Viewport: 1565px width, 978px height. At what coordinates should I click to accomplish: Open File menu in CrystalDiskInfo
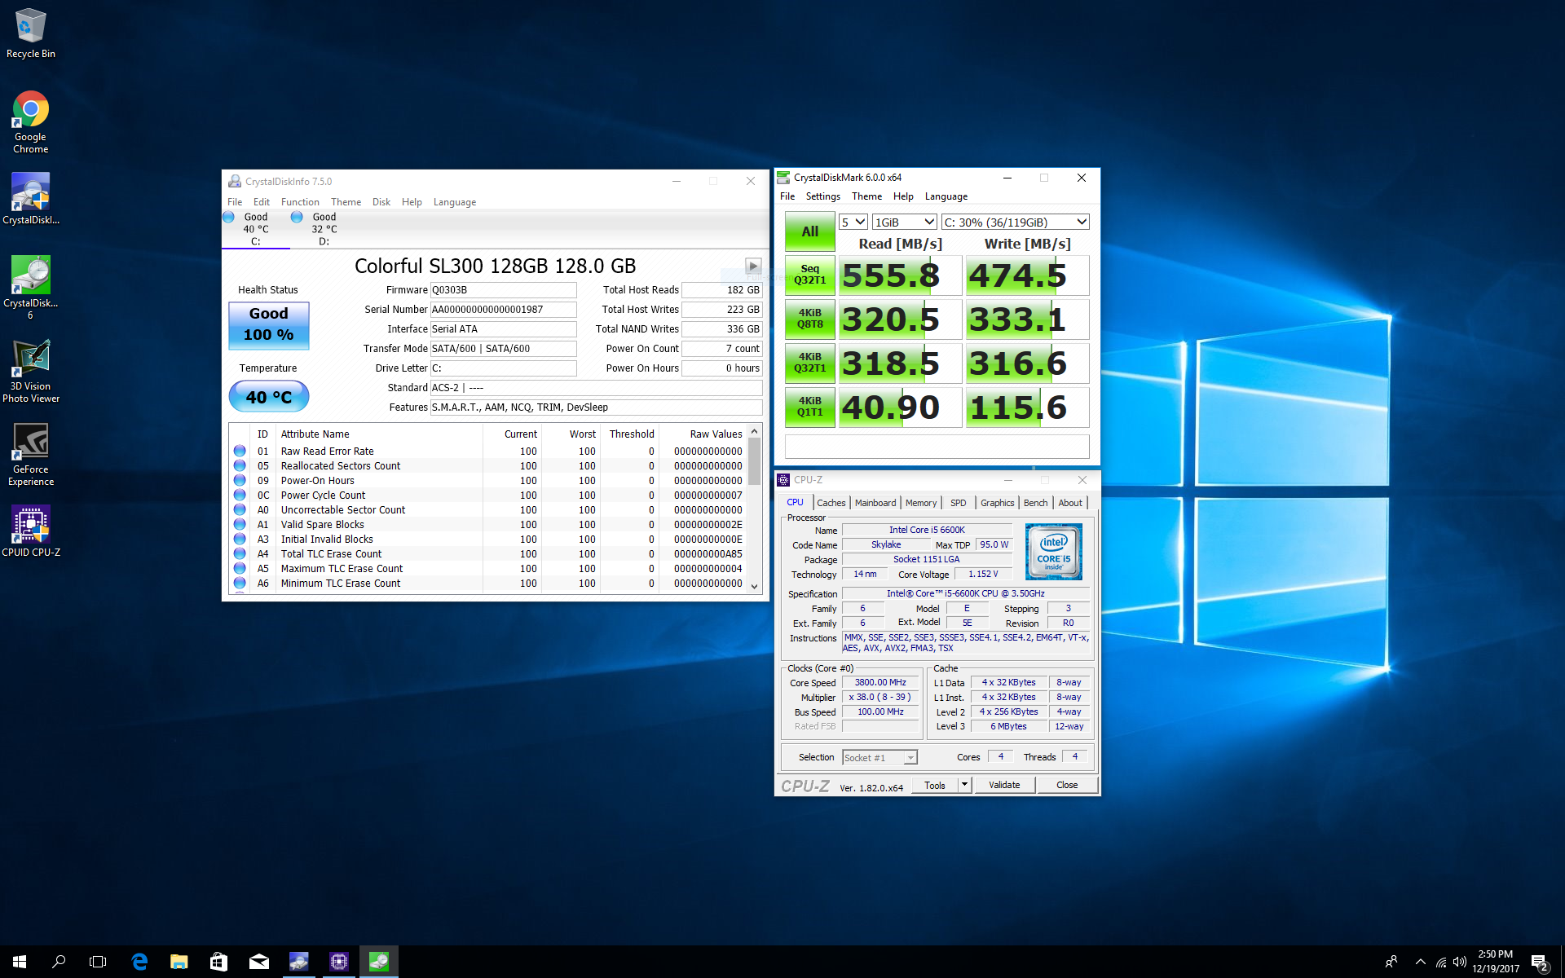(x=235, y=202)
